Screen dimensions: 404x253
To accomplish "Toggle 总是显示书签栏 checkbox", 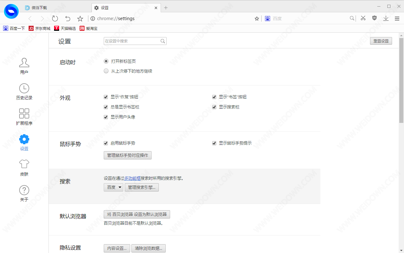I will (106, 107).
